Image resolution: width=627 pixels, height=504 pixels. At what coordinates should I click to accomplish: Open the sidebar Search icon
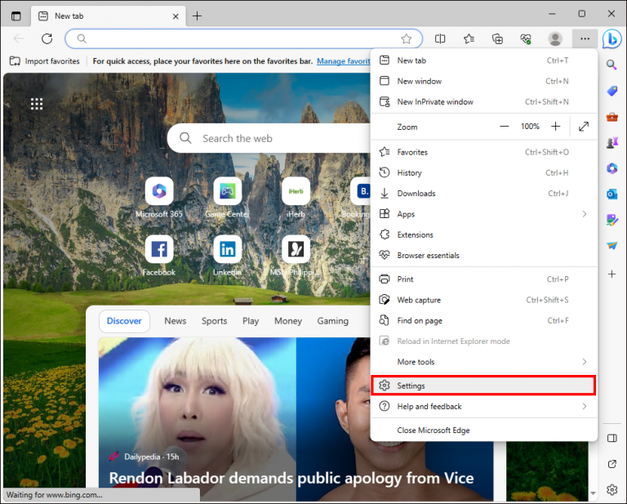pyautogui.click(x=611, y=65)
